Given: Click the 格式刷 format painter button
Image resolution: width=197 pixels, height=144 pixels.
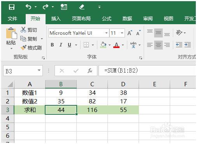Looking at the screenshot, I should click(31, 48).
